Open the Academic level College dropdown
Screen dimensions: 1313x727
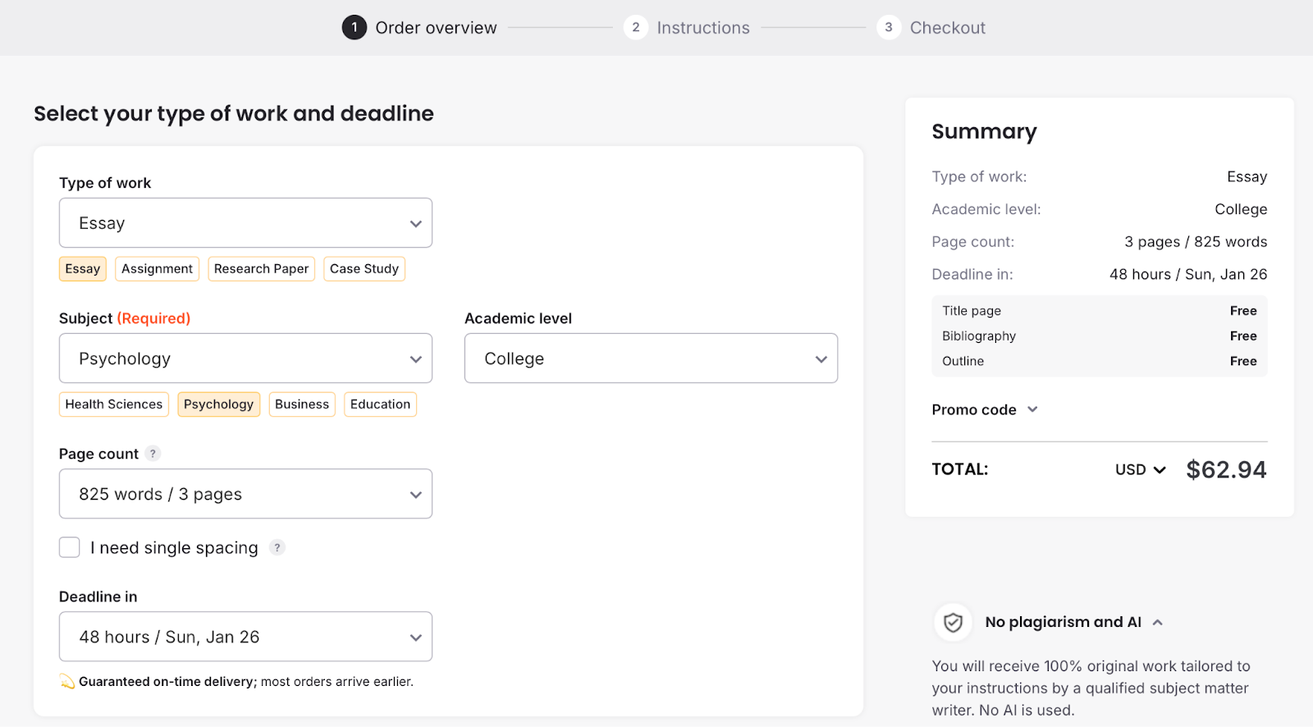click(651, 359)
